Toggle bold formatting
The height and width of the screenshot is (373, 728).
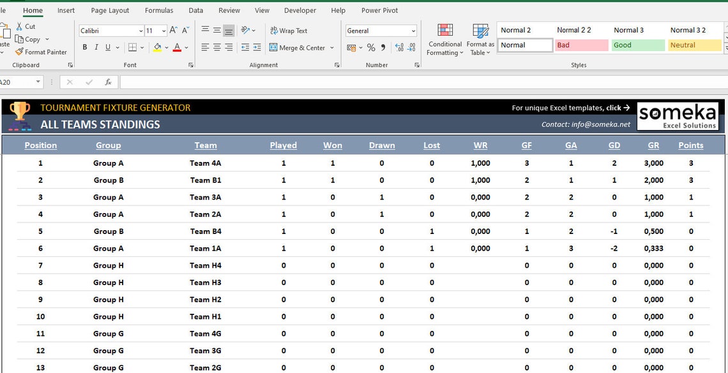[x=84, y=47]
